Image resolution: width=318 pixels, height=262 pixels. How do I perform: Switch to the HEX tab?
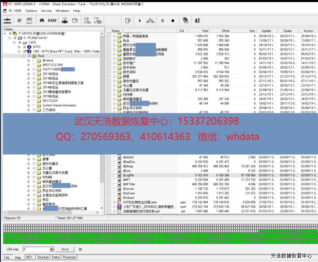click(29, 257)
